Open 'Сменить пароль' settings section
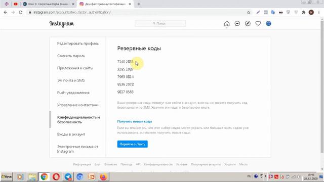 (71, 56)
